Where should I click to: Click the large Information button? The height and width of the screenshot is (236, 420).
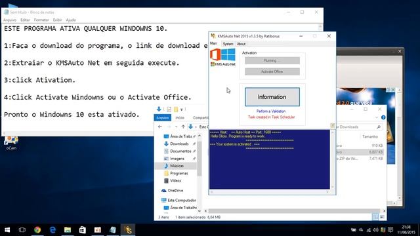(272, 97)
